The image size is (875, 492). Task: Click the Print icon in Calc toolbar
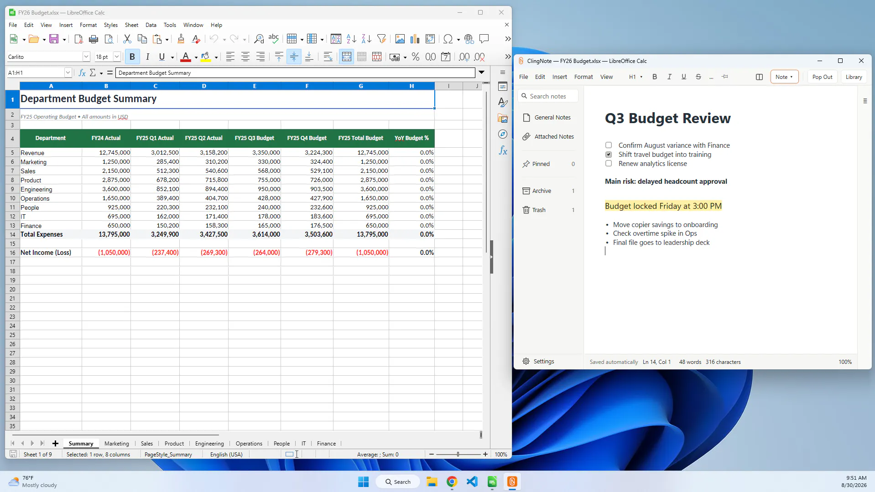(x=94, y=39)
